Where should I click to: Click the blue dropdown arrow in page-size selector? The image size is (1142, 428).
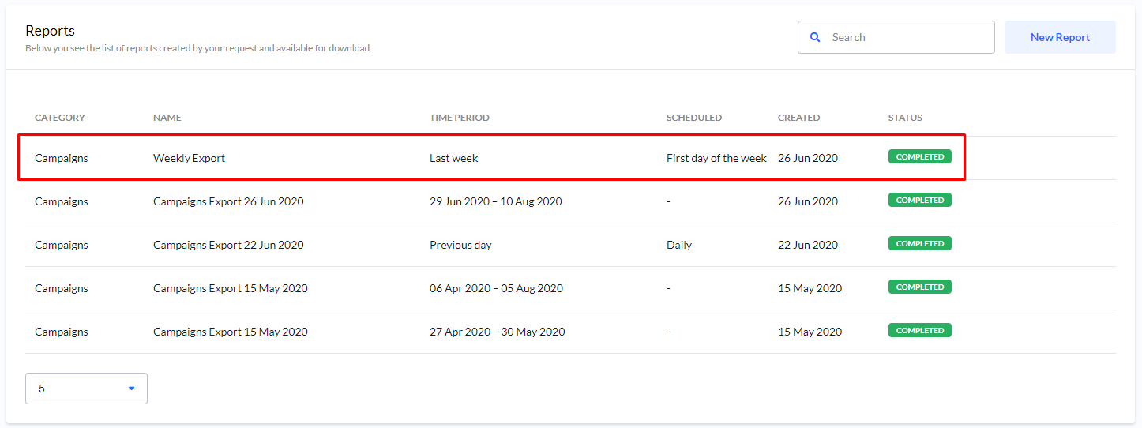coord(131,389)
